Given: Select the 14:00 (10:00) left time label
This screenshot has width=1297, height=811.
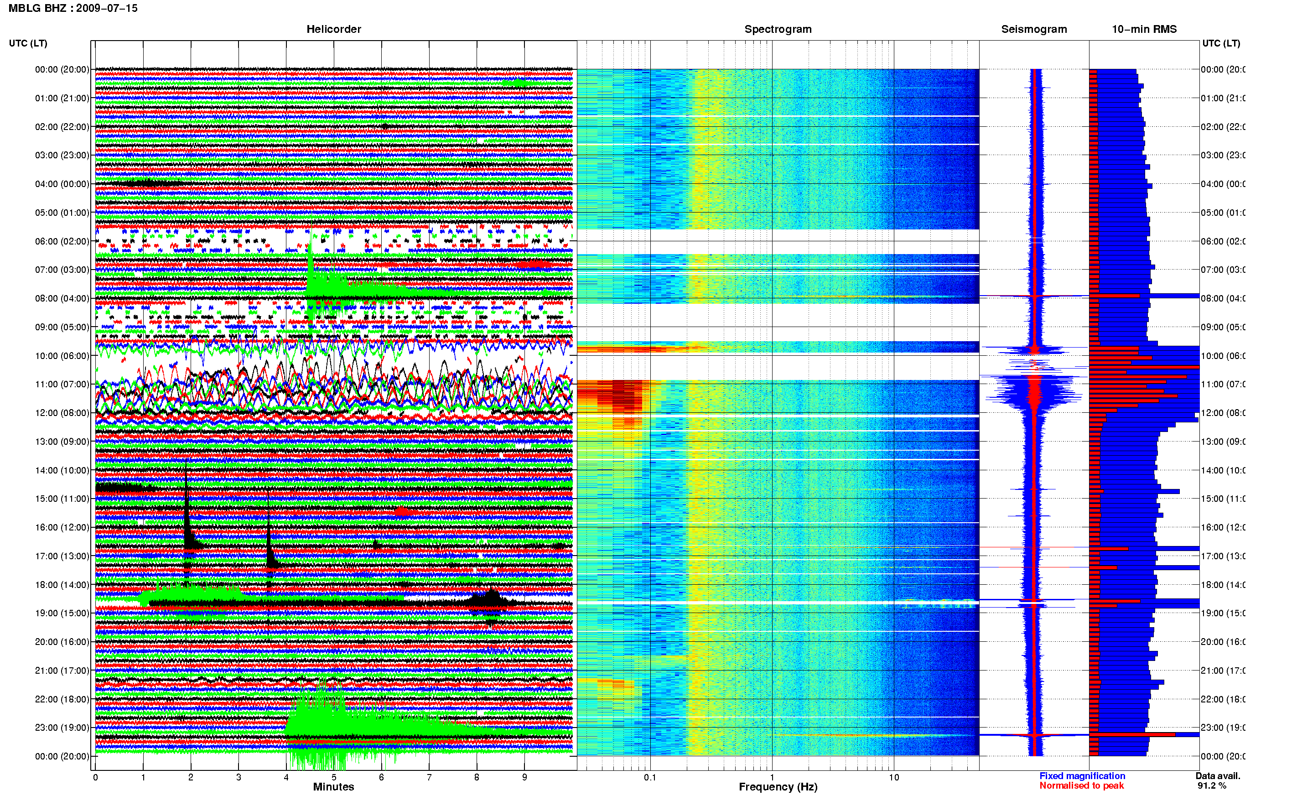Looking at the screenshot, I should click(x=62, y=470).
